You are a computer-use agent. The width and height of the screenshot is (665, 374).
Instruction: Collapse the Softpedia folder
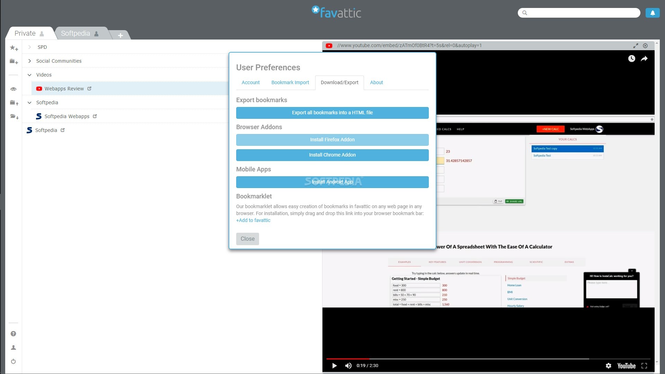29,103
